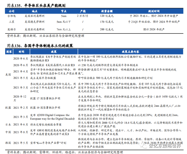Click the '5nm 及以下' node cell

click(64, 22)
